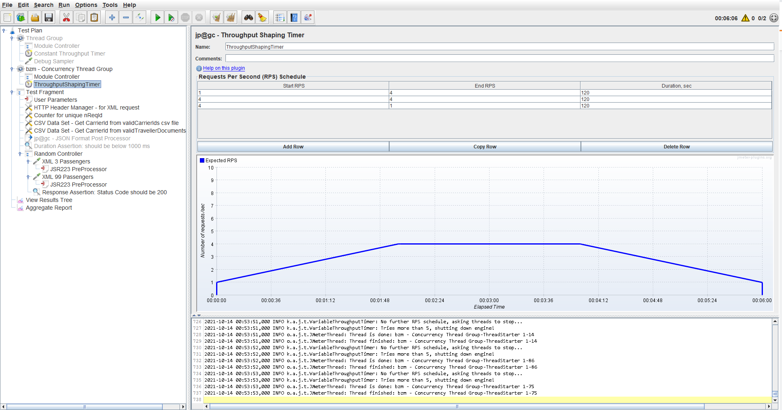Viewport: 782px width, 410px height.
Task: Open the File menu
Action: pyautogui.click(x=7, y=5)
